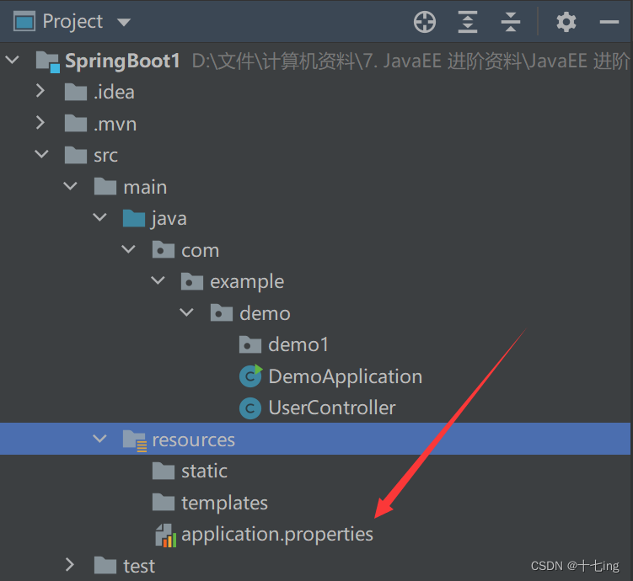Click the Expand All icon
Viewport: 633px width, 581px height.
click(468, 22)
